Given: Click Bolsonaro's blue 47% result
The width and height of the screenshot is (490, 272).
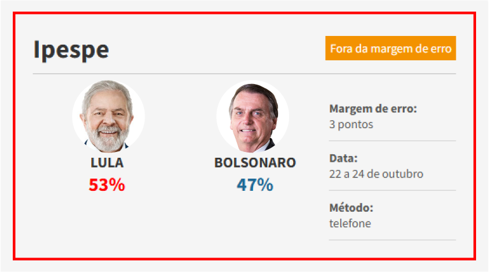Looking at the screenshot, I should click(x=255, y=185).
